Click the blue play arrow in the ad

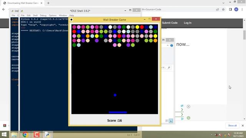[x=182, y=119]
